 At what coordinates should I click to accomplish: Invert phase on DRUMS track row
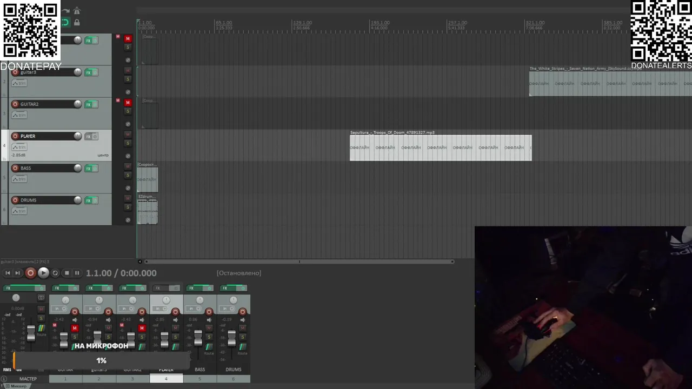pyautogui.click(x=128, y=220)
